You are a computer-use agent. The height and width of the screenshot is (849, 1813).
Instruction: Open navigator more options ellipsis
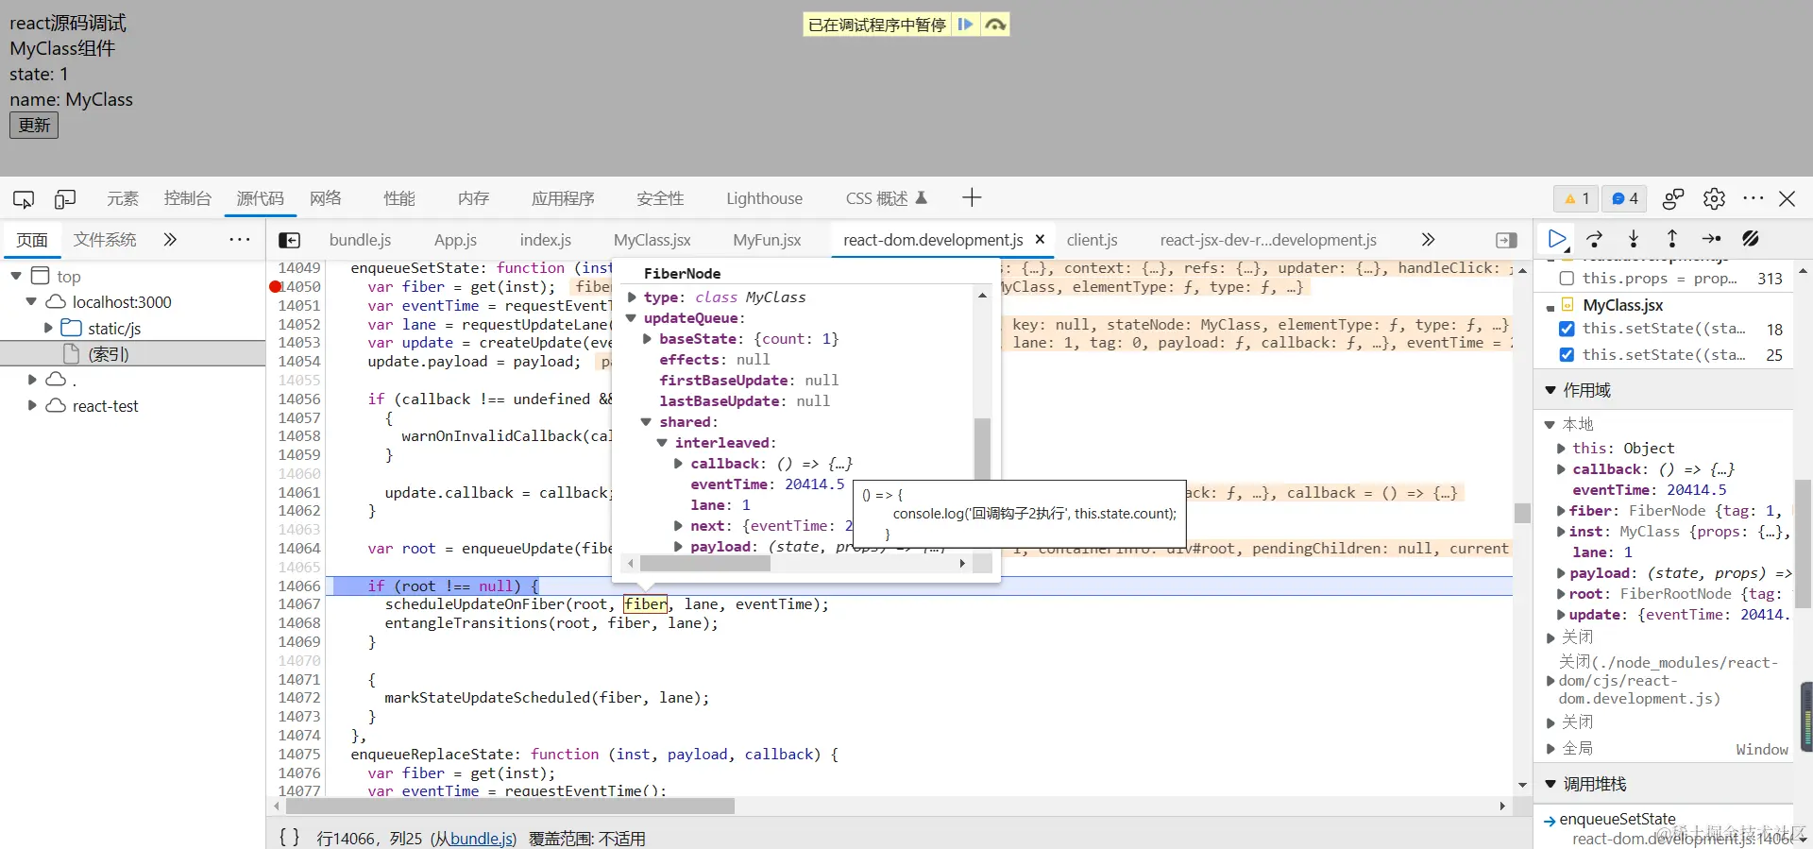[239, 240]
